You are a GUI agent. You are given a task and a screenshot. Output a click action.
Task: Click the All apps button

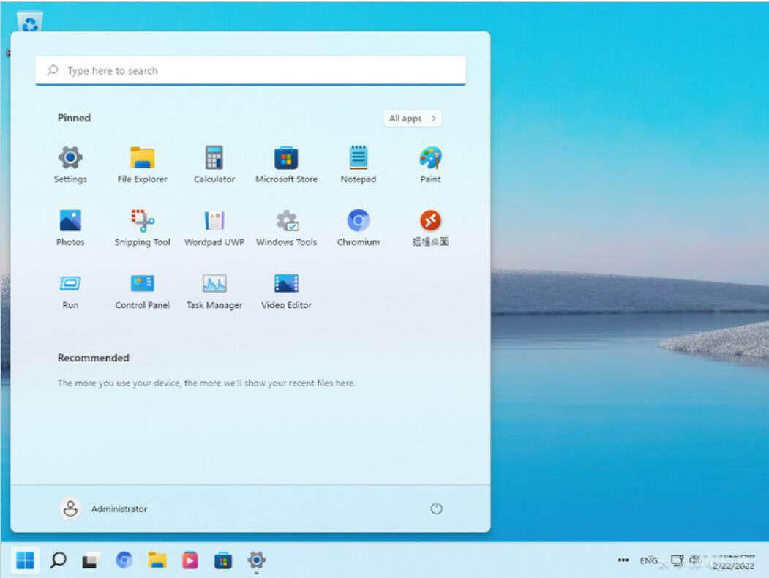(x=413, y=118)
